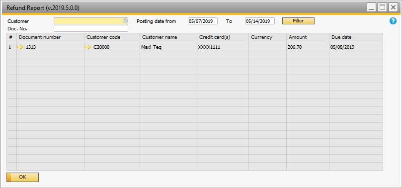Minimize the Refund Report window

click(371, 7)
